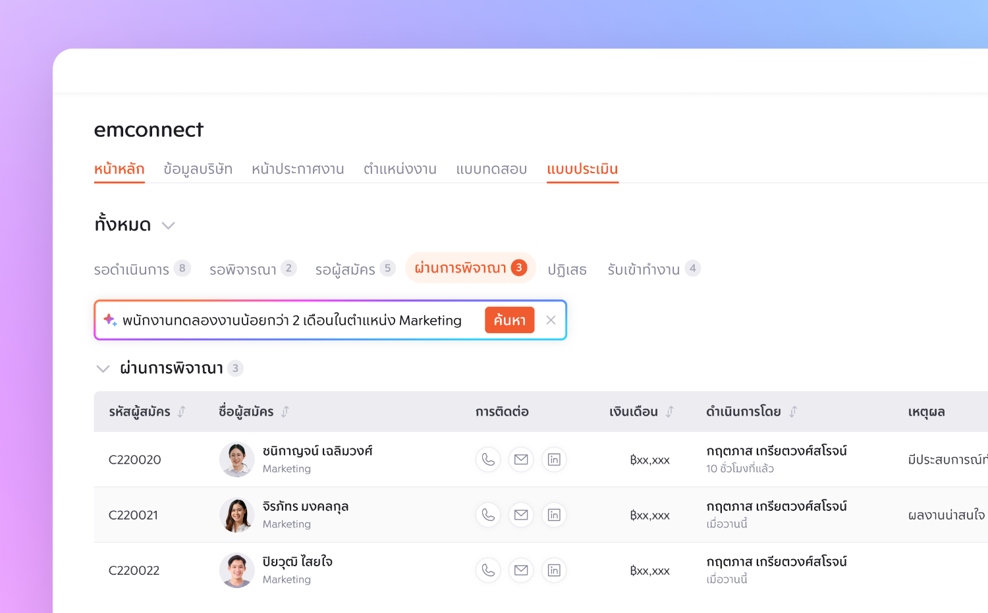Click the การติดต่อ column header
Screen dimensions: 988x613
coord(502,412)
